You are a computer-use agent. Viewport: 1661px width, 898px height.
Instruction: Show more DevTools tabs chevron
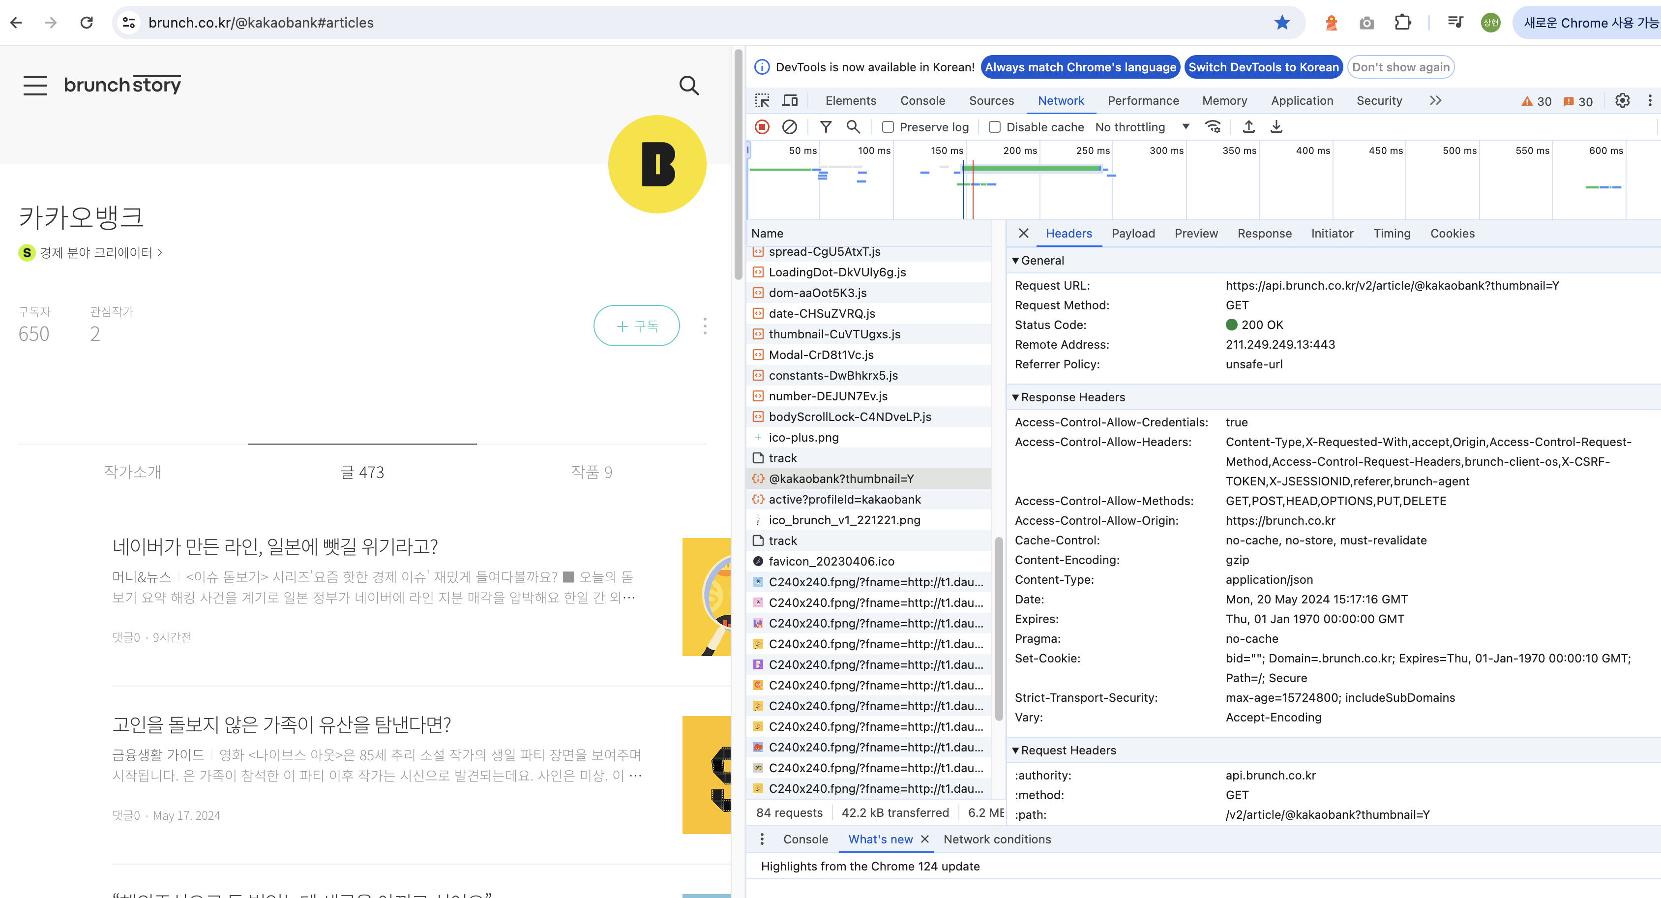tap(1435, 101)
